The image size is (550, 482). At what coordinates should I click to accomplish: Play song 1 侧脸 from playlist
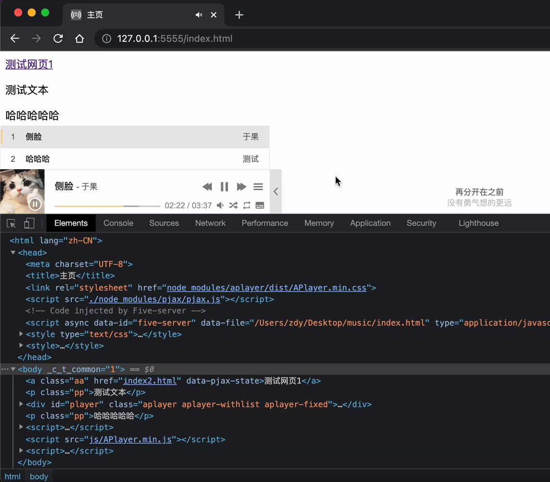click(x=135, y=137)
